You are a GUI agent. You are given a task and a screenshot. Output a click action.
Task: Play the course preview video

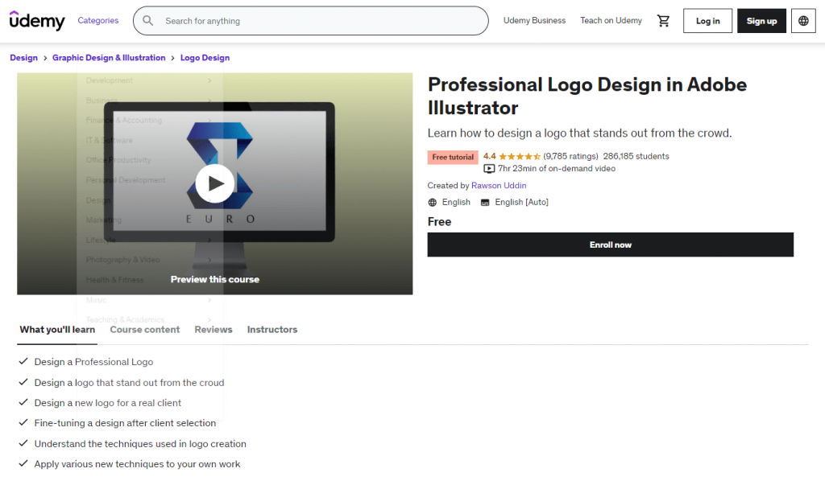click(214, 183)
